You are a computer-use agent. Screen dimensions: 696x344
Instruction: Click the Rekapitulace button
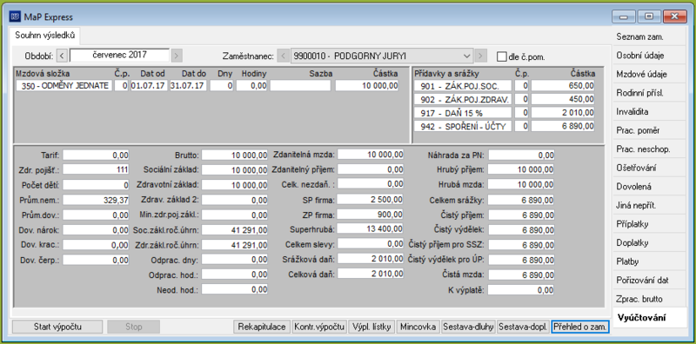pos(262,327)
